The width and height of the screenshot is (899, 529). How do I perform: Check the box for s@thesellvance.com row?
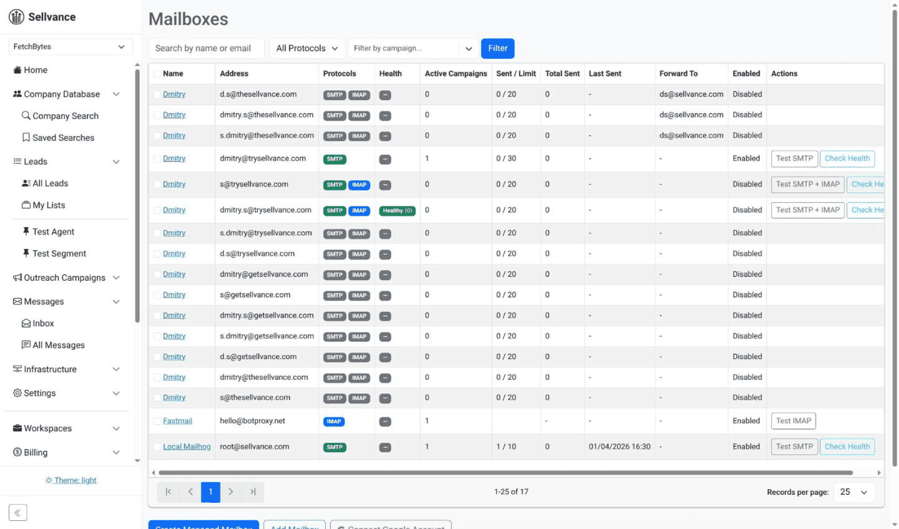pyautogui.click(x=157, y=398)
